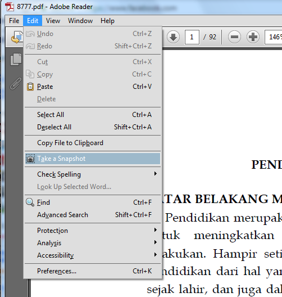Open the View menu
The height and width of the screenshot is (297, 282).
pos(53,21)
